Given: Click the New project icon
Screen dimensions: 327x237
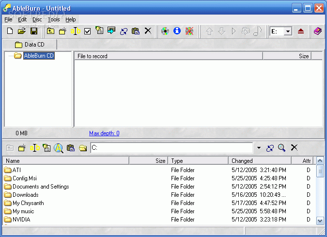Looking at the screenshot, I should [x=10, y=31].
